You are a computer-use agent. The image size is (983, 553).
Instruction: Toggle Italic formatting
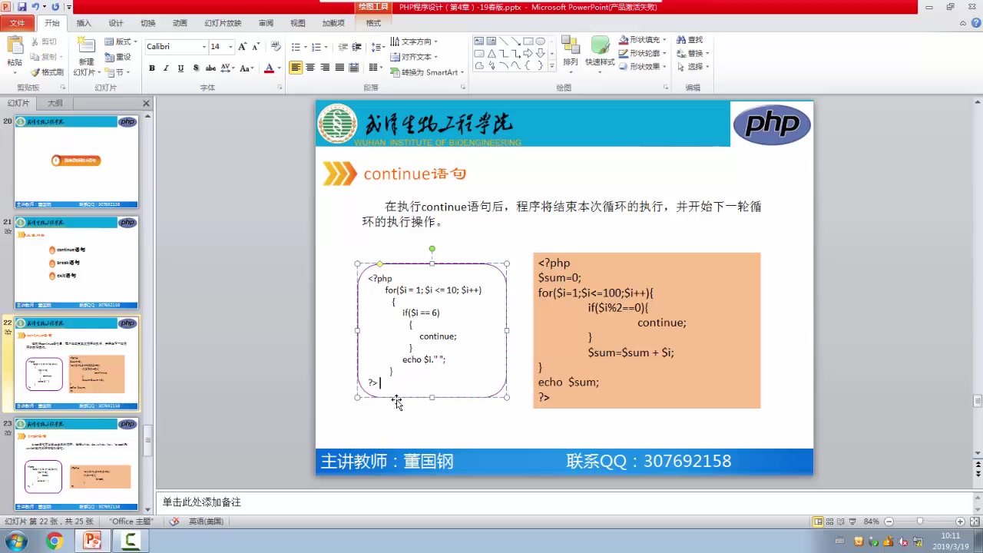(166, 68)
